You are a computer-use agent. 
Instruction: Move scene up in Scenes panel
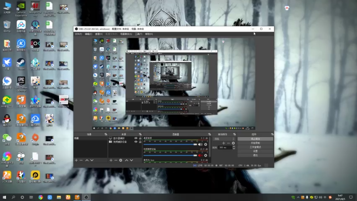87,160
